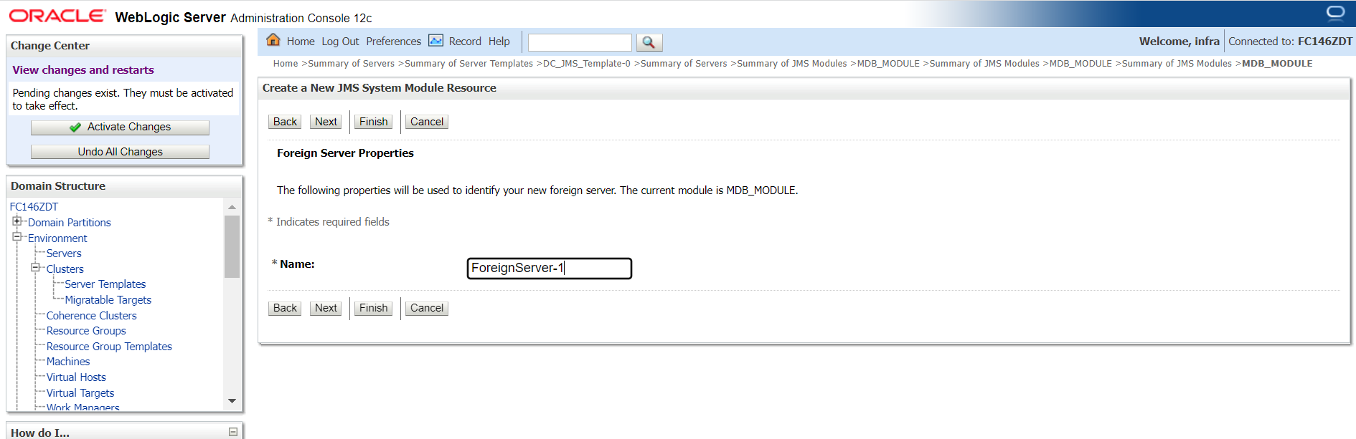1356x439 pixels.
Task: Click the bottom Next button
Action: 326,308
